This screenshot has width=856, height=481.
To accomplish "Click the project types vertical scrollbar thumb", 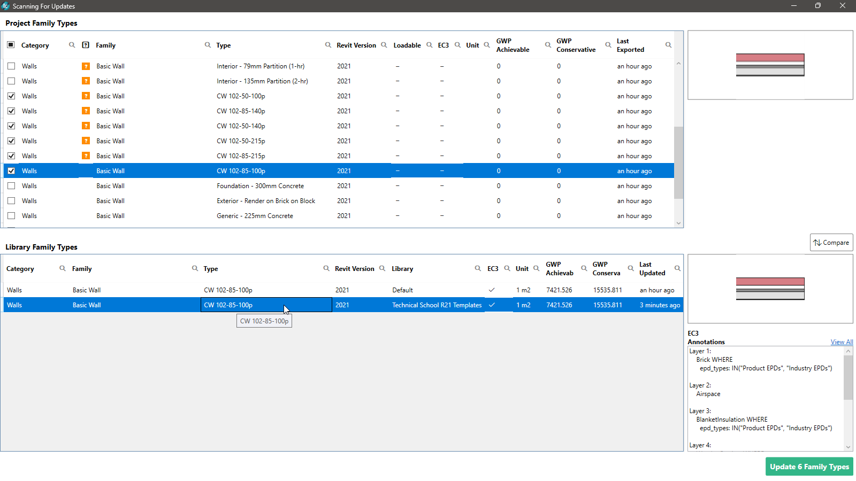I will 678,162.
